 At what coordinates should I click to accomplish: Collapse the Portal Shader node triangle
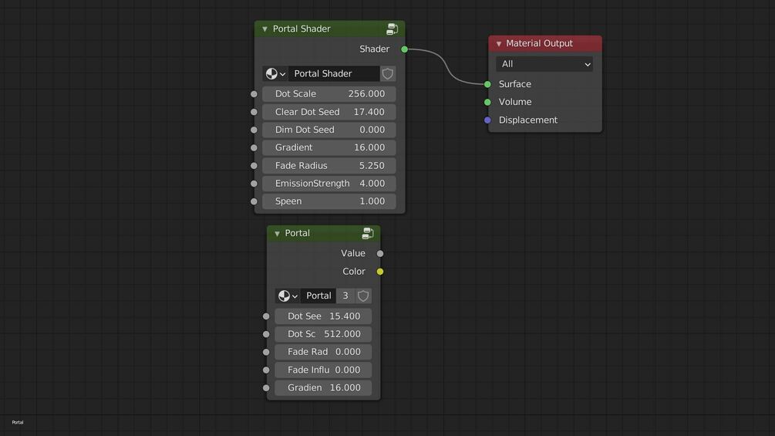265,29
